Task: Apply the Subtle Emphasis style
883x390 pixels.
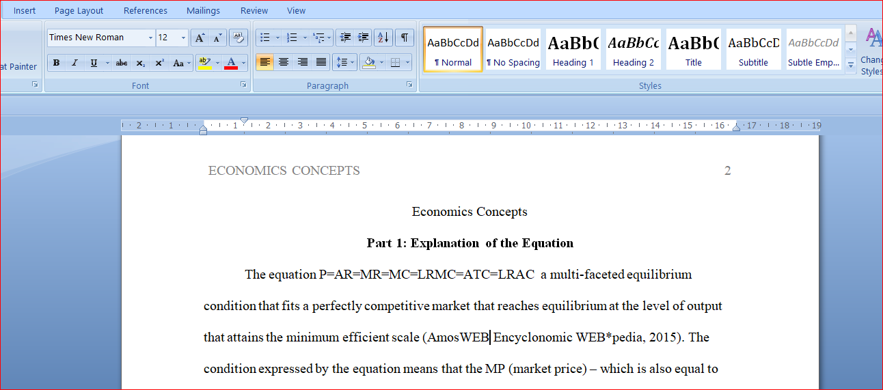Action: 814,49
